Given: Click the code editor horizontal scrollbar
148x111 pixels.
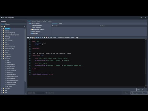Looking at the screenshot, I should 86,87.
